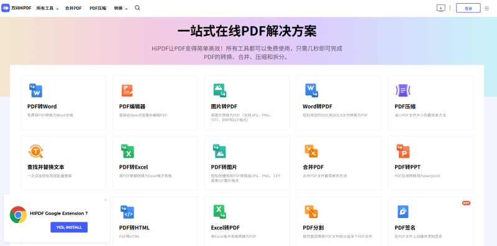497x246 pixels.
Task: Open the PDF转Excel title link
Action: point(134,167)
